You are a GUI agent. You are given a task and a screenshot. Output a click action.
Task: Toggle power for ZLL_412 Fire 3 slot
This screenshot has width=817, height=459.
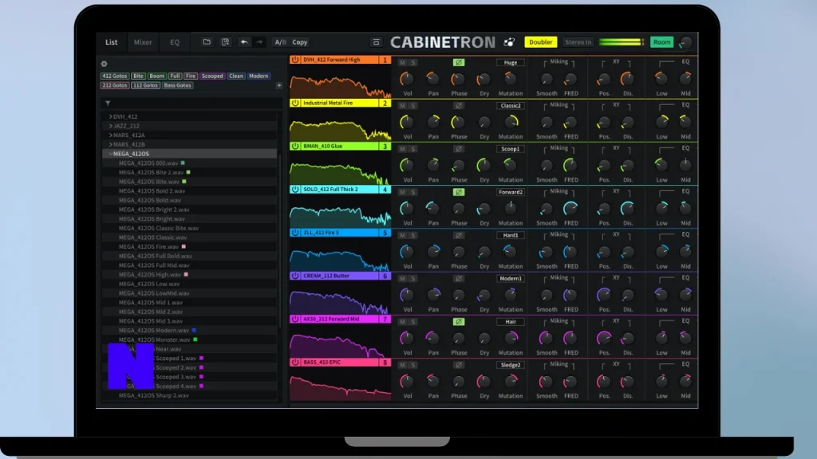[295, 233]
